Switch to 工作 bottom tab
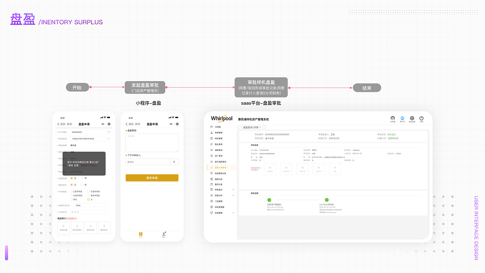This screenshot has width=485, height=273. 141,235
